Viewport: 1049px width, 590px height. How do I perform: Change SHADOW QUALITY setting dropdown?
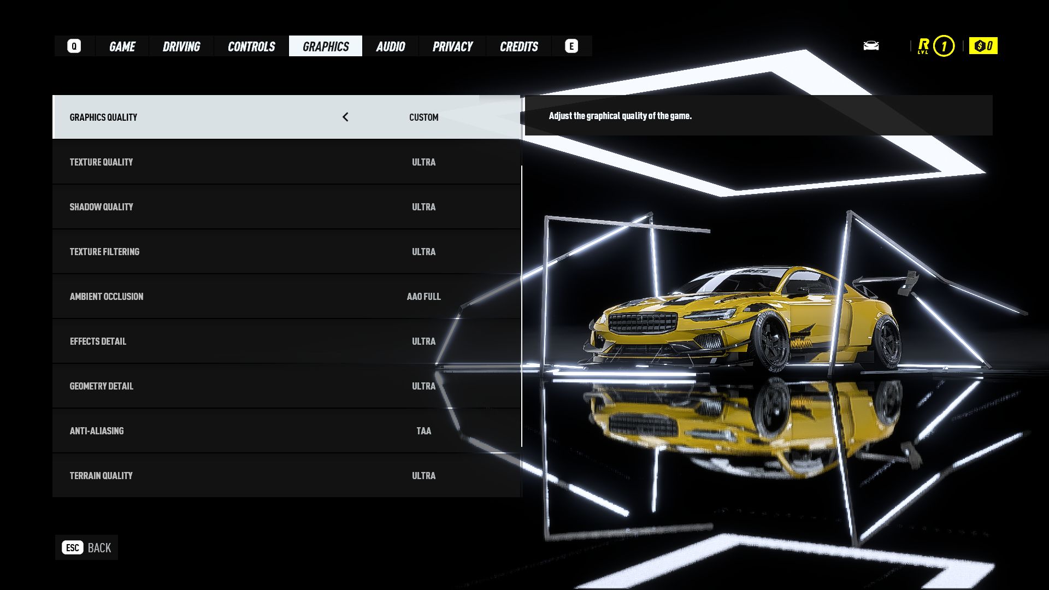[x=423, y=206]
